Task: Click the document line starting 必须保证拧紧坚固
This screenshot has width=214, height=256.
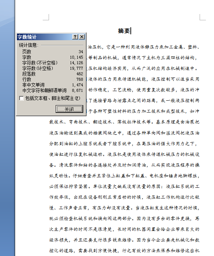Action: click(x=124, y=186)
